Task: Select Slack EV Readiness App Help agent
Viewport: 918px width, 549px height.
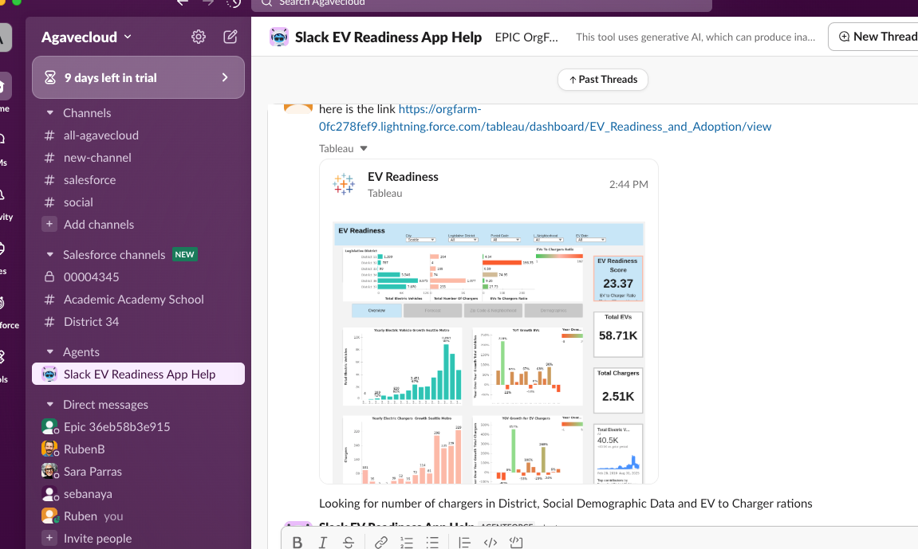Action: pos(138,374)
